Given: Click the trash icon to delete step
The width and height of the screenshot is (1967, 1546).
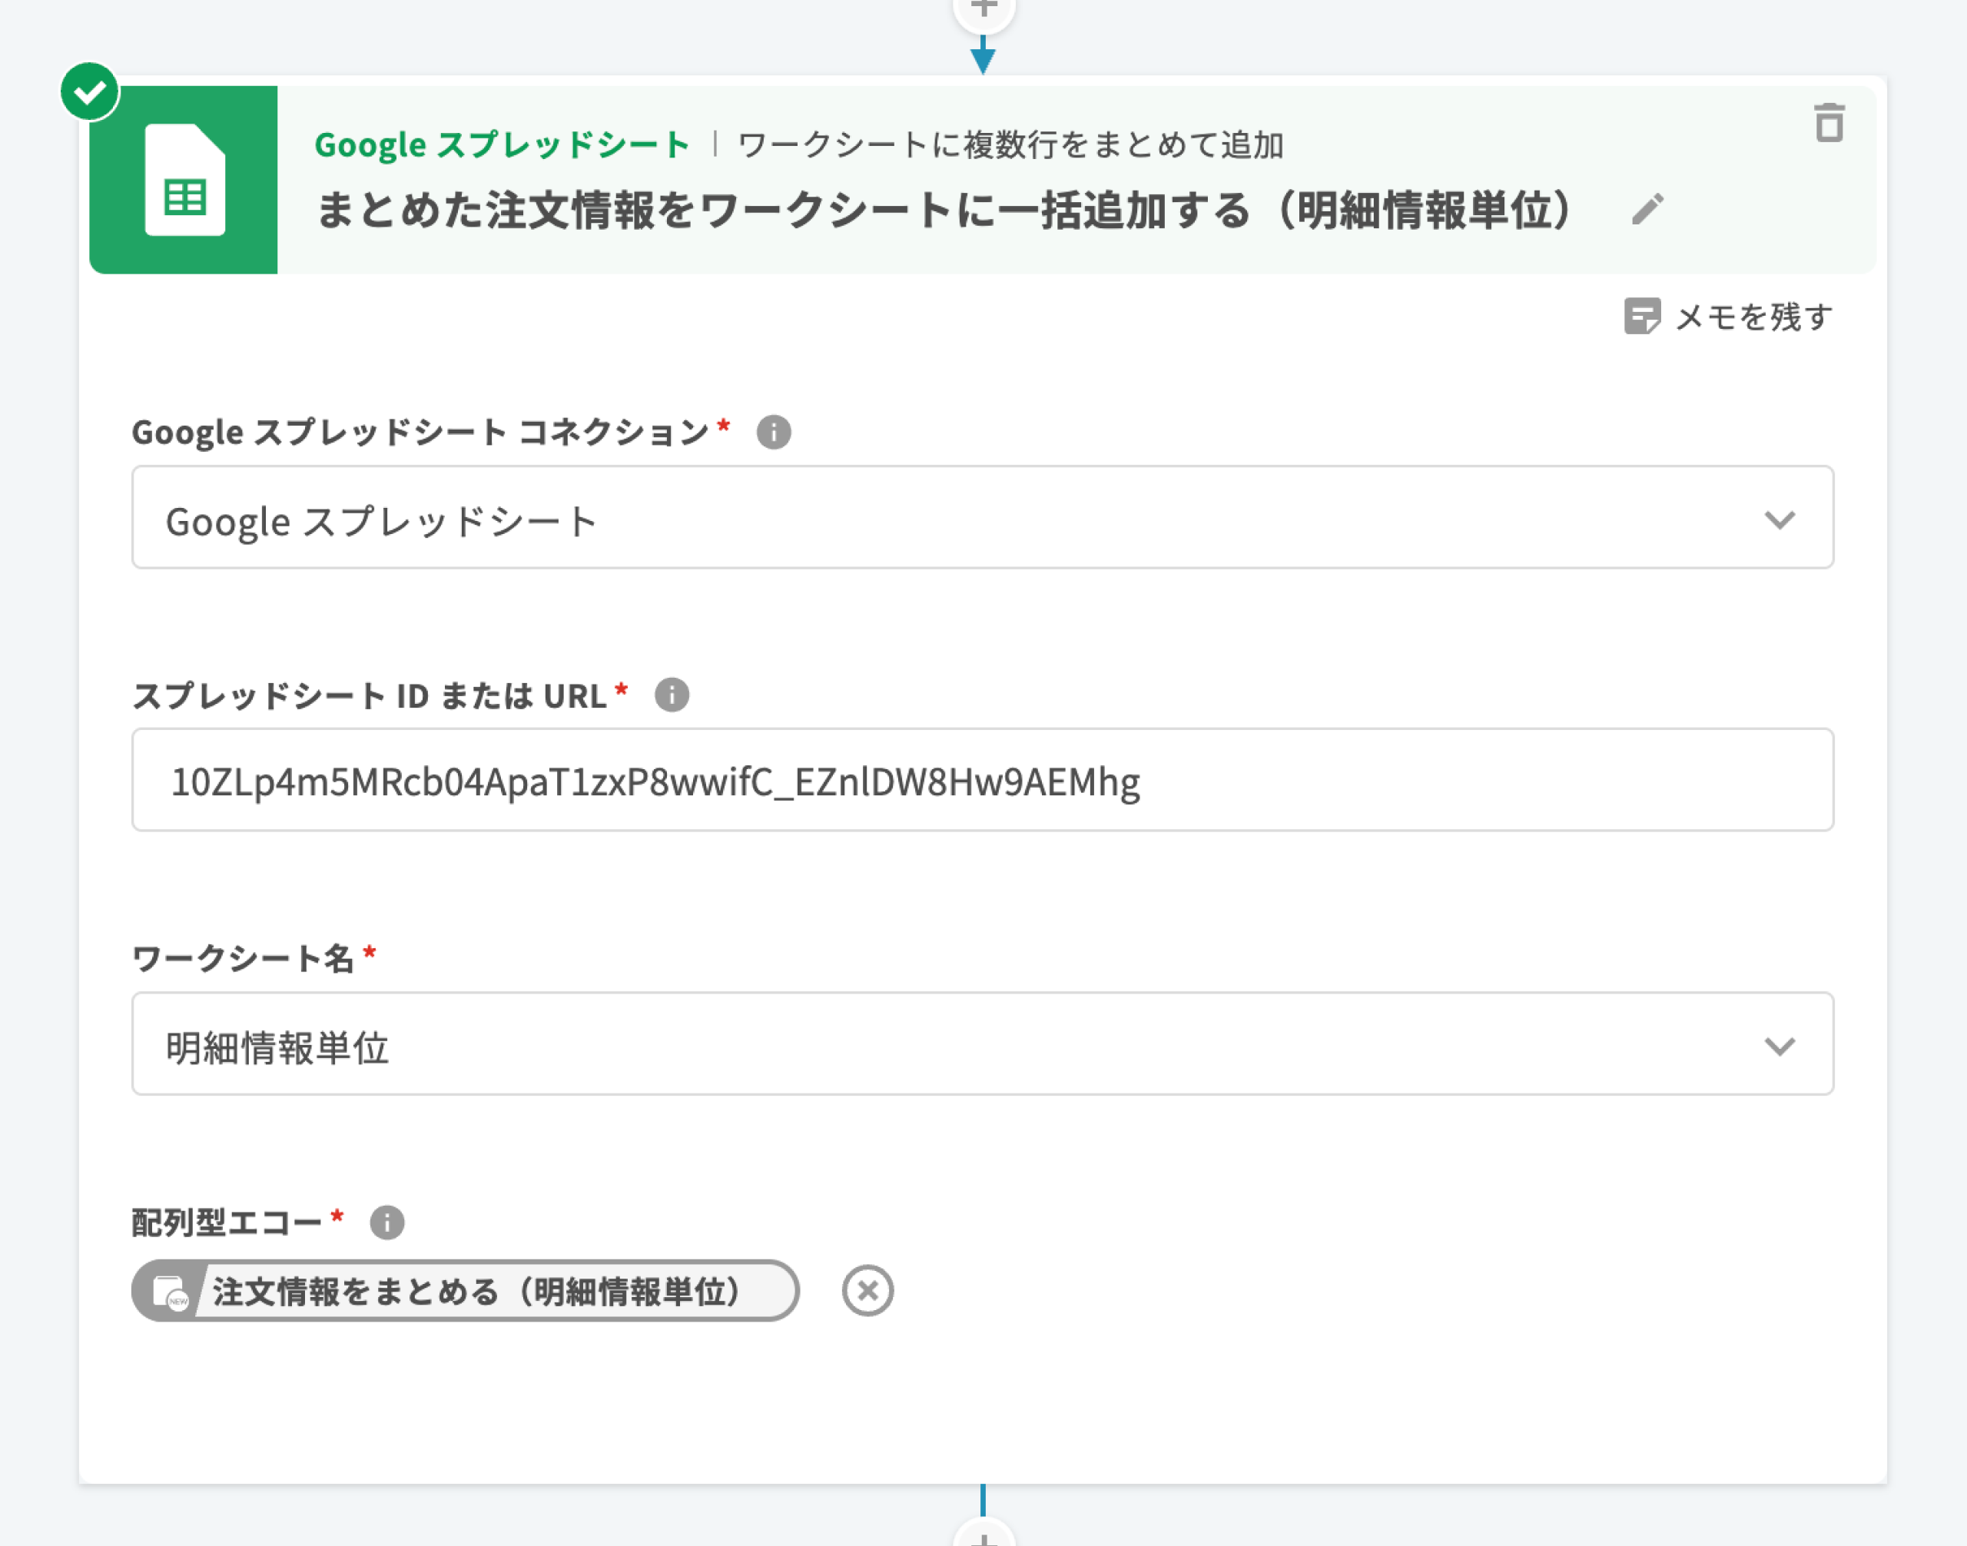Looking at the screenshot, I should (1829, 123).
